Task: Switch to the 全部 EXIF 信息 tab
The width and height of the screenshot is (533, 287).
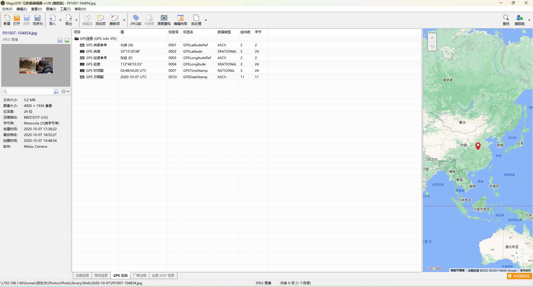Action: coord(163,276)
